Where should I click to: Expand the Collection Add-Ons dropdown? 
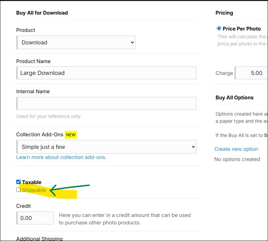point(106,147)
